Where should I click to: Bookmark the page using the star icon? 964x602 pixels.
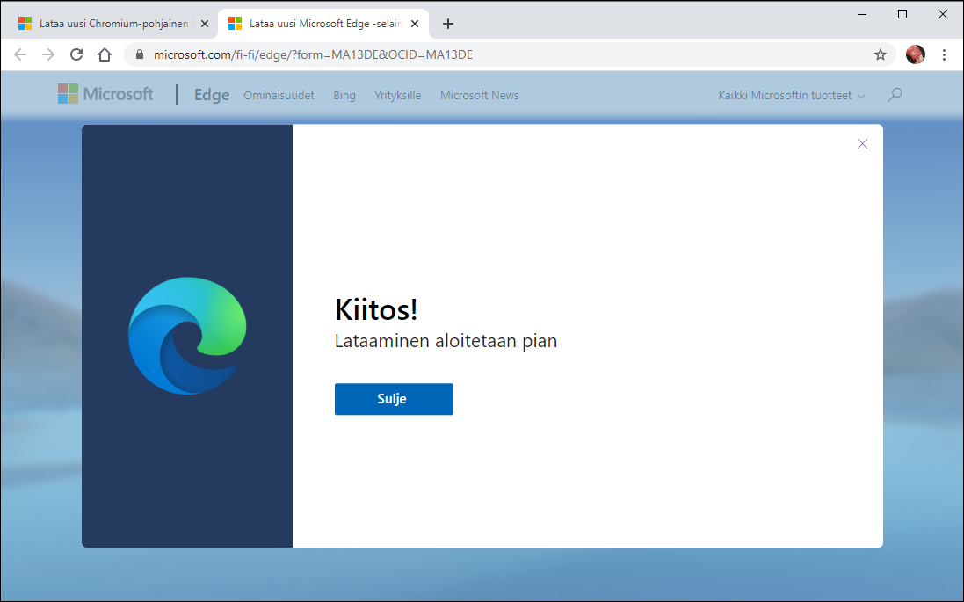coord(880,54)
